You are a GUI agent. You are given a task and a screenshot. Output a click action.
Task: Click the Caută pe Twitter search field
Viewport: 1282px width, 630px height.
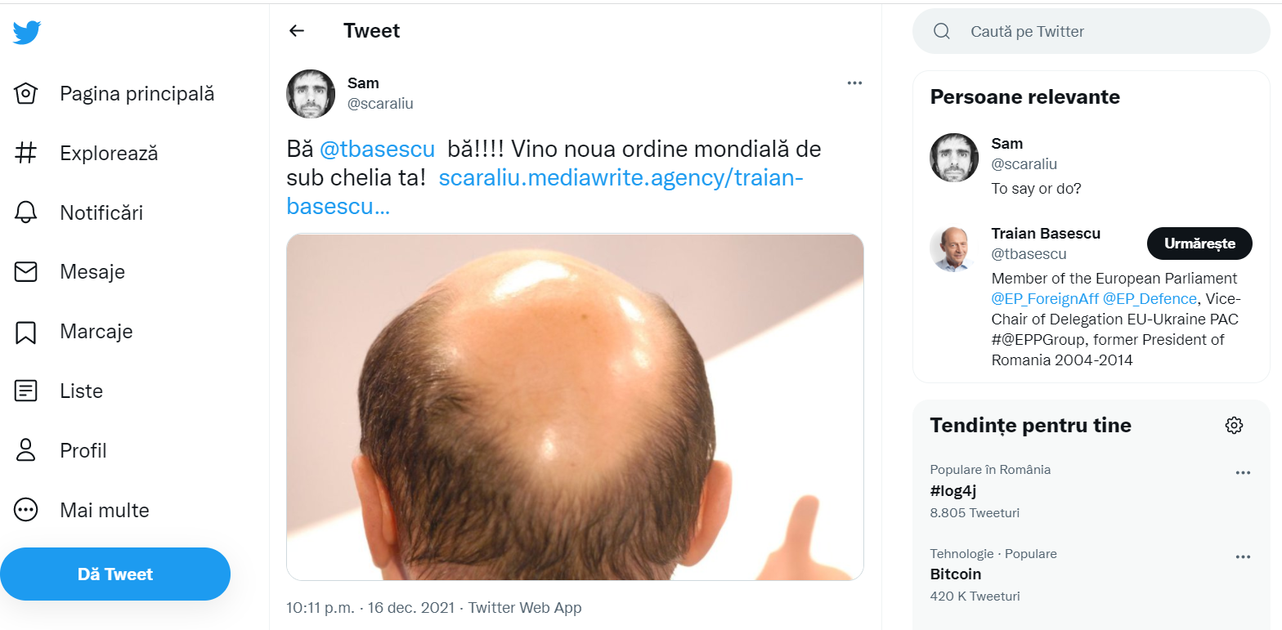tap(1091, 31)
